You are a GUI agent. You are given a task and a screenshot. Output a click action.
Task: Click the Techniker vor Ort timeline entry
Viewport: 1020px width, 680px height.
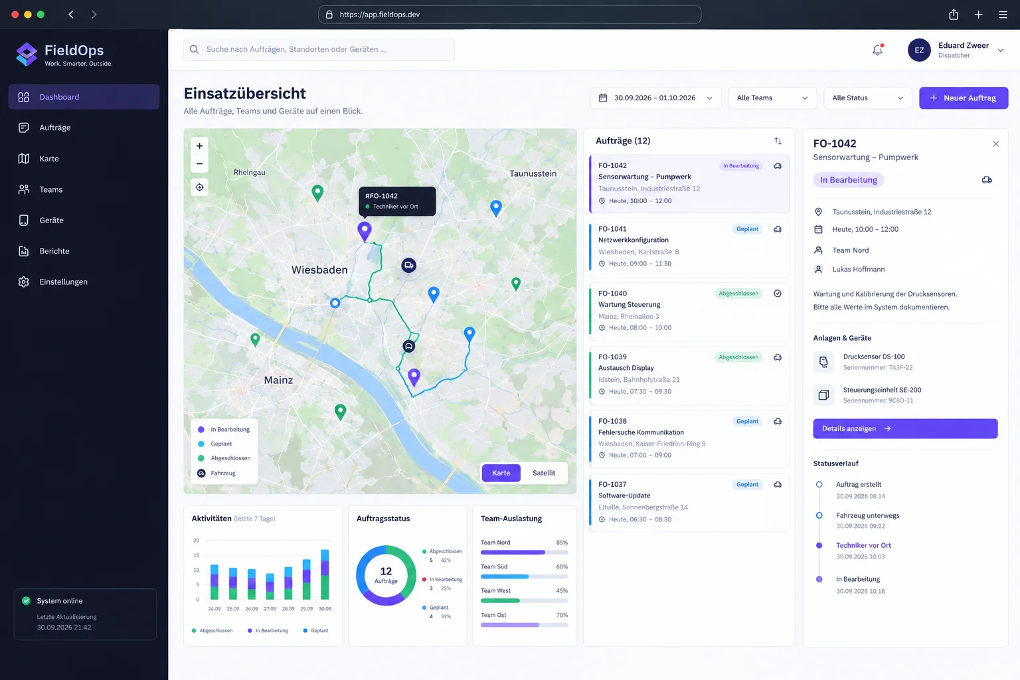click(x=863, y=551)
